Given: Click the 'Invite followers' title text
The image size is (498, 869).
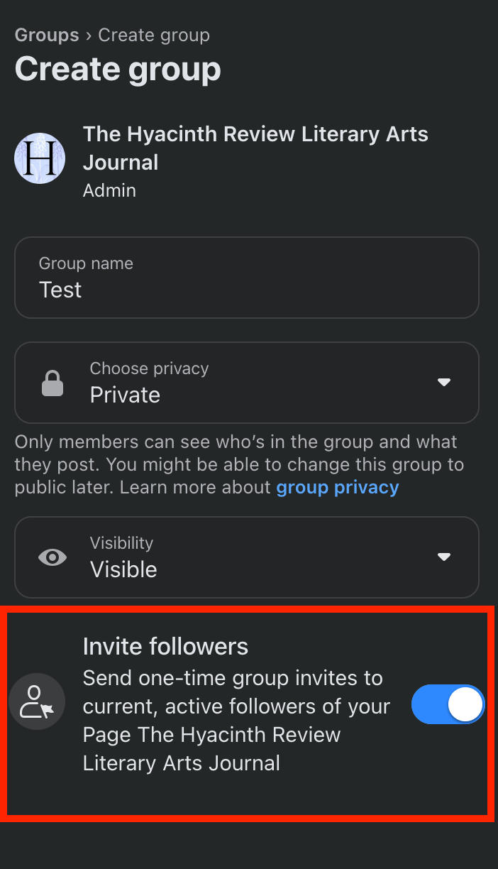Looking at the screenshot, I should [x=165, y=646].
